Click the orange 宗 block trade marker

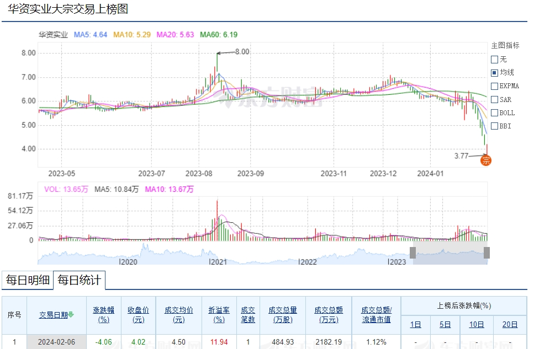(486, 161)
